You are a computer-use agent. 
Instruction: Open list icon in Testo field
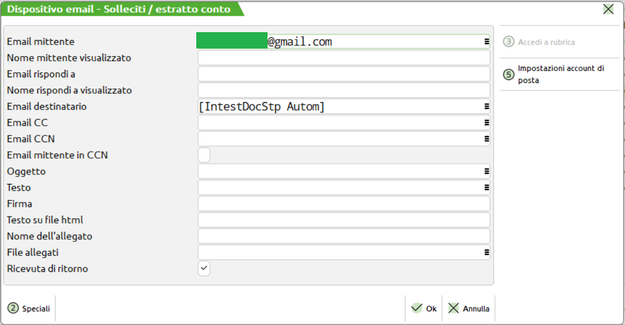tap(486, 188)
